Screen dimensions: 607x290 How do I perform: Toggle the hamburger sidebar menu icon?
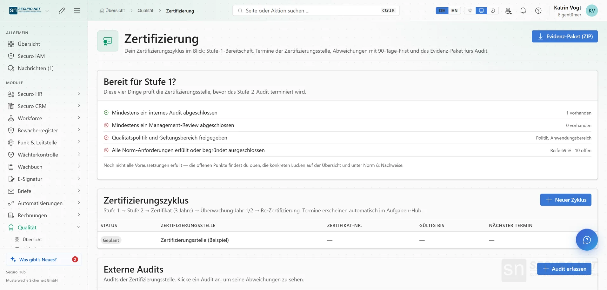point(77,10)
